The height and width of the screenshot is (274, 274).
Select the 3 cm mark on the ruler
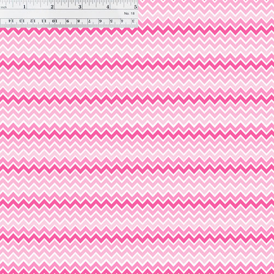tap(134, 21)
